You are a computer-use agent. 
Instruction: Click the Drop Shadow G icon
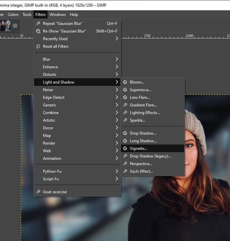tap(125, 133)
